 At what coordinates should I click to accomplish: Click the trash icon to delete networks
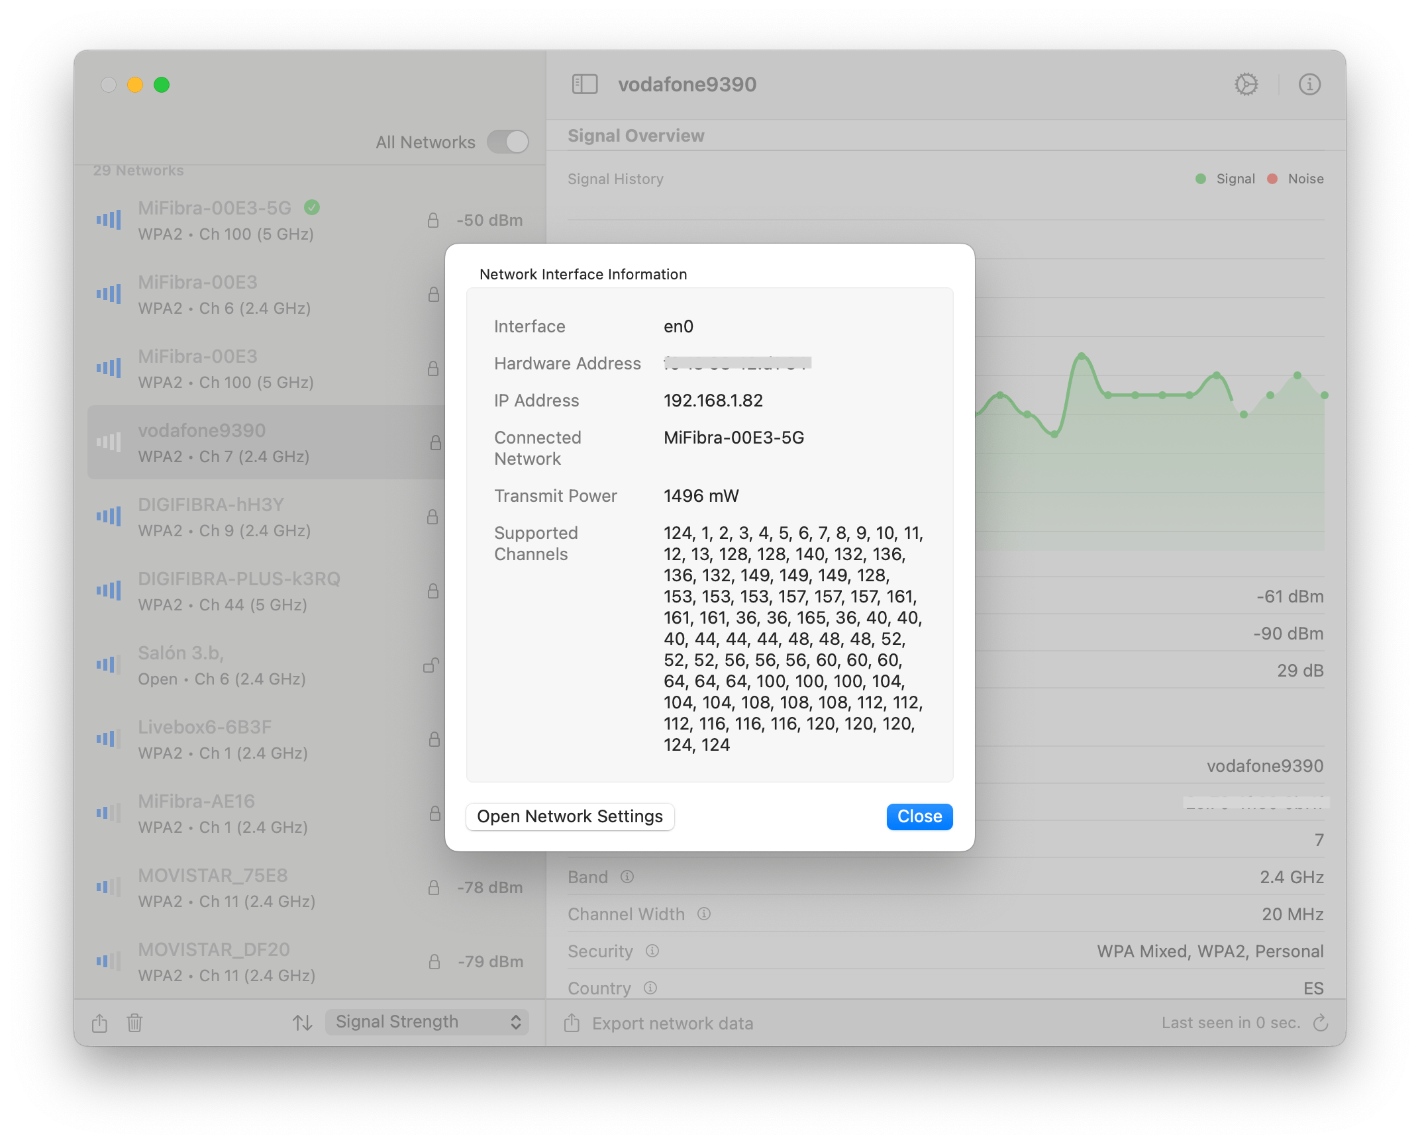pyautogui.click(x=134, y=1023)
